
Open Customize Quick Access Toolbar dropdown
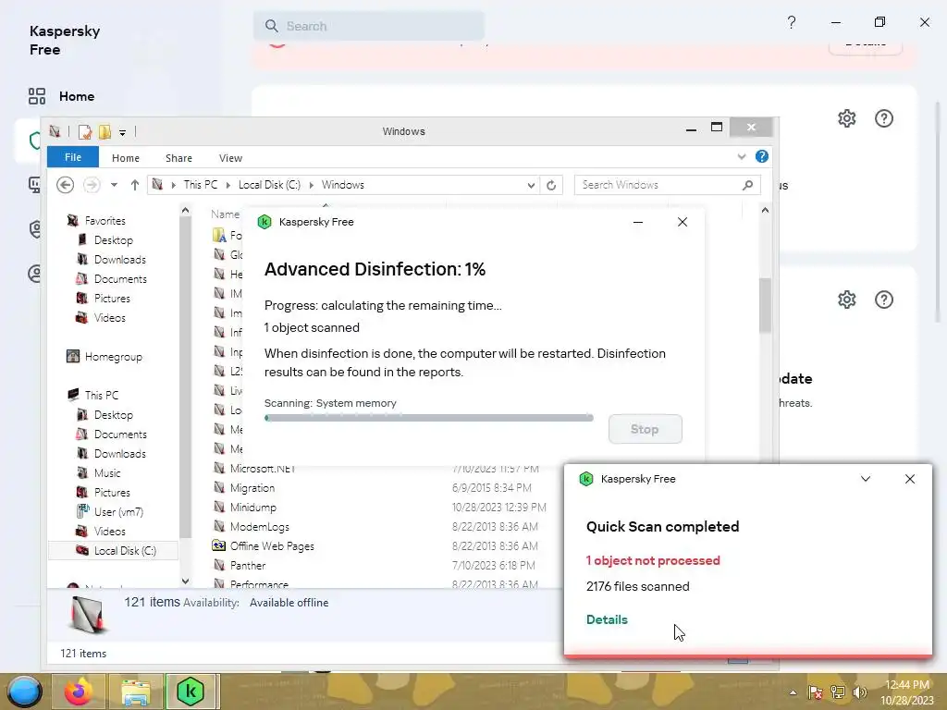(x=123, y=132)
